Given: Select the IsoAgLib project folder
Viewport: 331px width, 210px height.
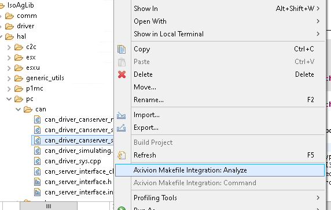Looking at the screenshot, I should (x=20, y=5).
